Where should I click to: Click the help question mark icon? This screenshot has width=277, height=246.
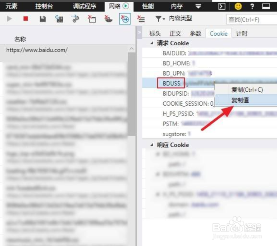click(x=252, y=6)
